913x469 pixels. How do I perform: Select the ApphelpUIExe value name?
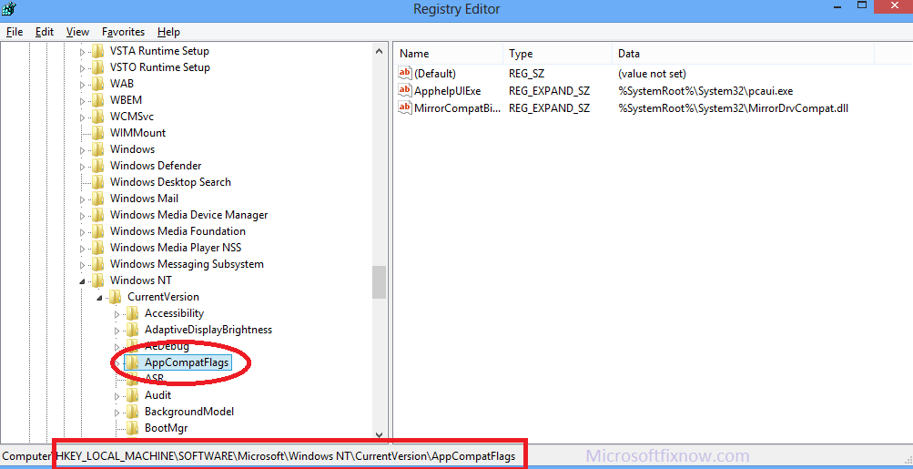pyautogui.click(x=447, y=91)
